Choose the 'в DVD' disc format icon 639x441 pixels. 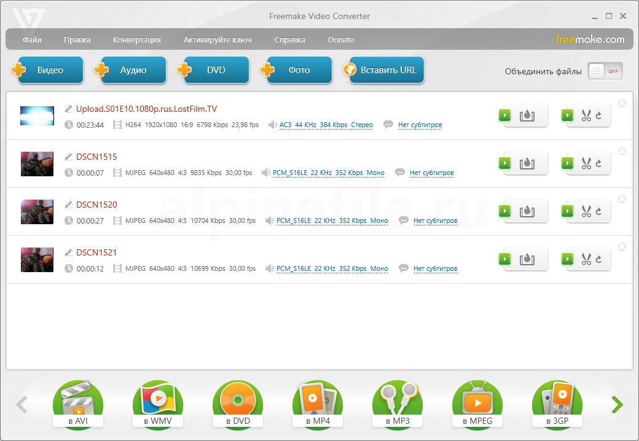click(237, 404)
